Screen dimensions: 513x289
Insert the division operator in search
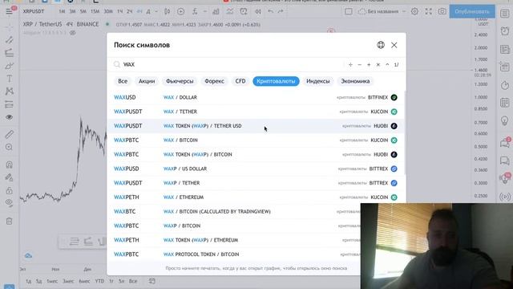point(350,64)
